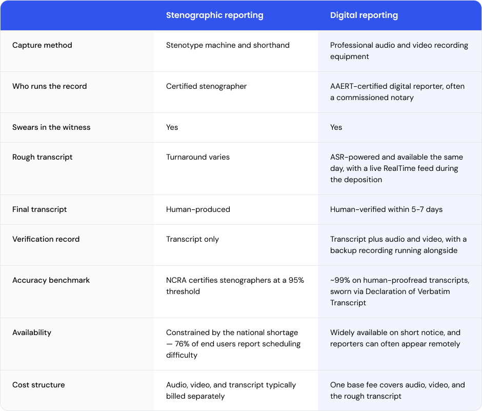Screen dimensions: 482x411
Task: Select the Cost structure row label
Action: (x=38, y=385)
